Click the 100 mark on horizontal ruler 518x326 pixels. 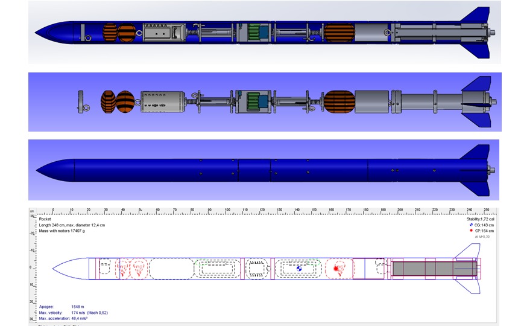tap(227, 210)
